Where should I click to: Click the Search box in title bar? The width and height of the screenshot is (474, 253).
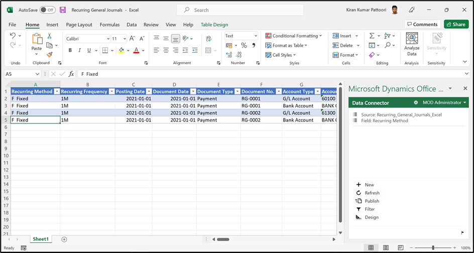pyautogui.click(x=240, y=10)
